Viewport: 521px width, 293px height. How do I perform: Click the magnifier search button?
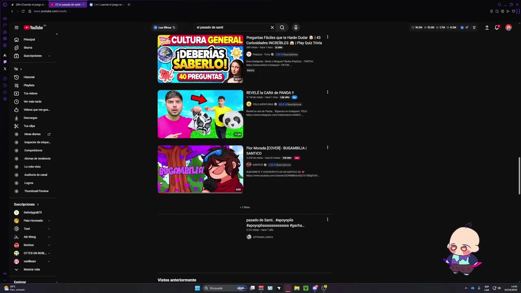tap(282, 27)
